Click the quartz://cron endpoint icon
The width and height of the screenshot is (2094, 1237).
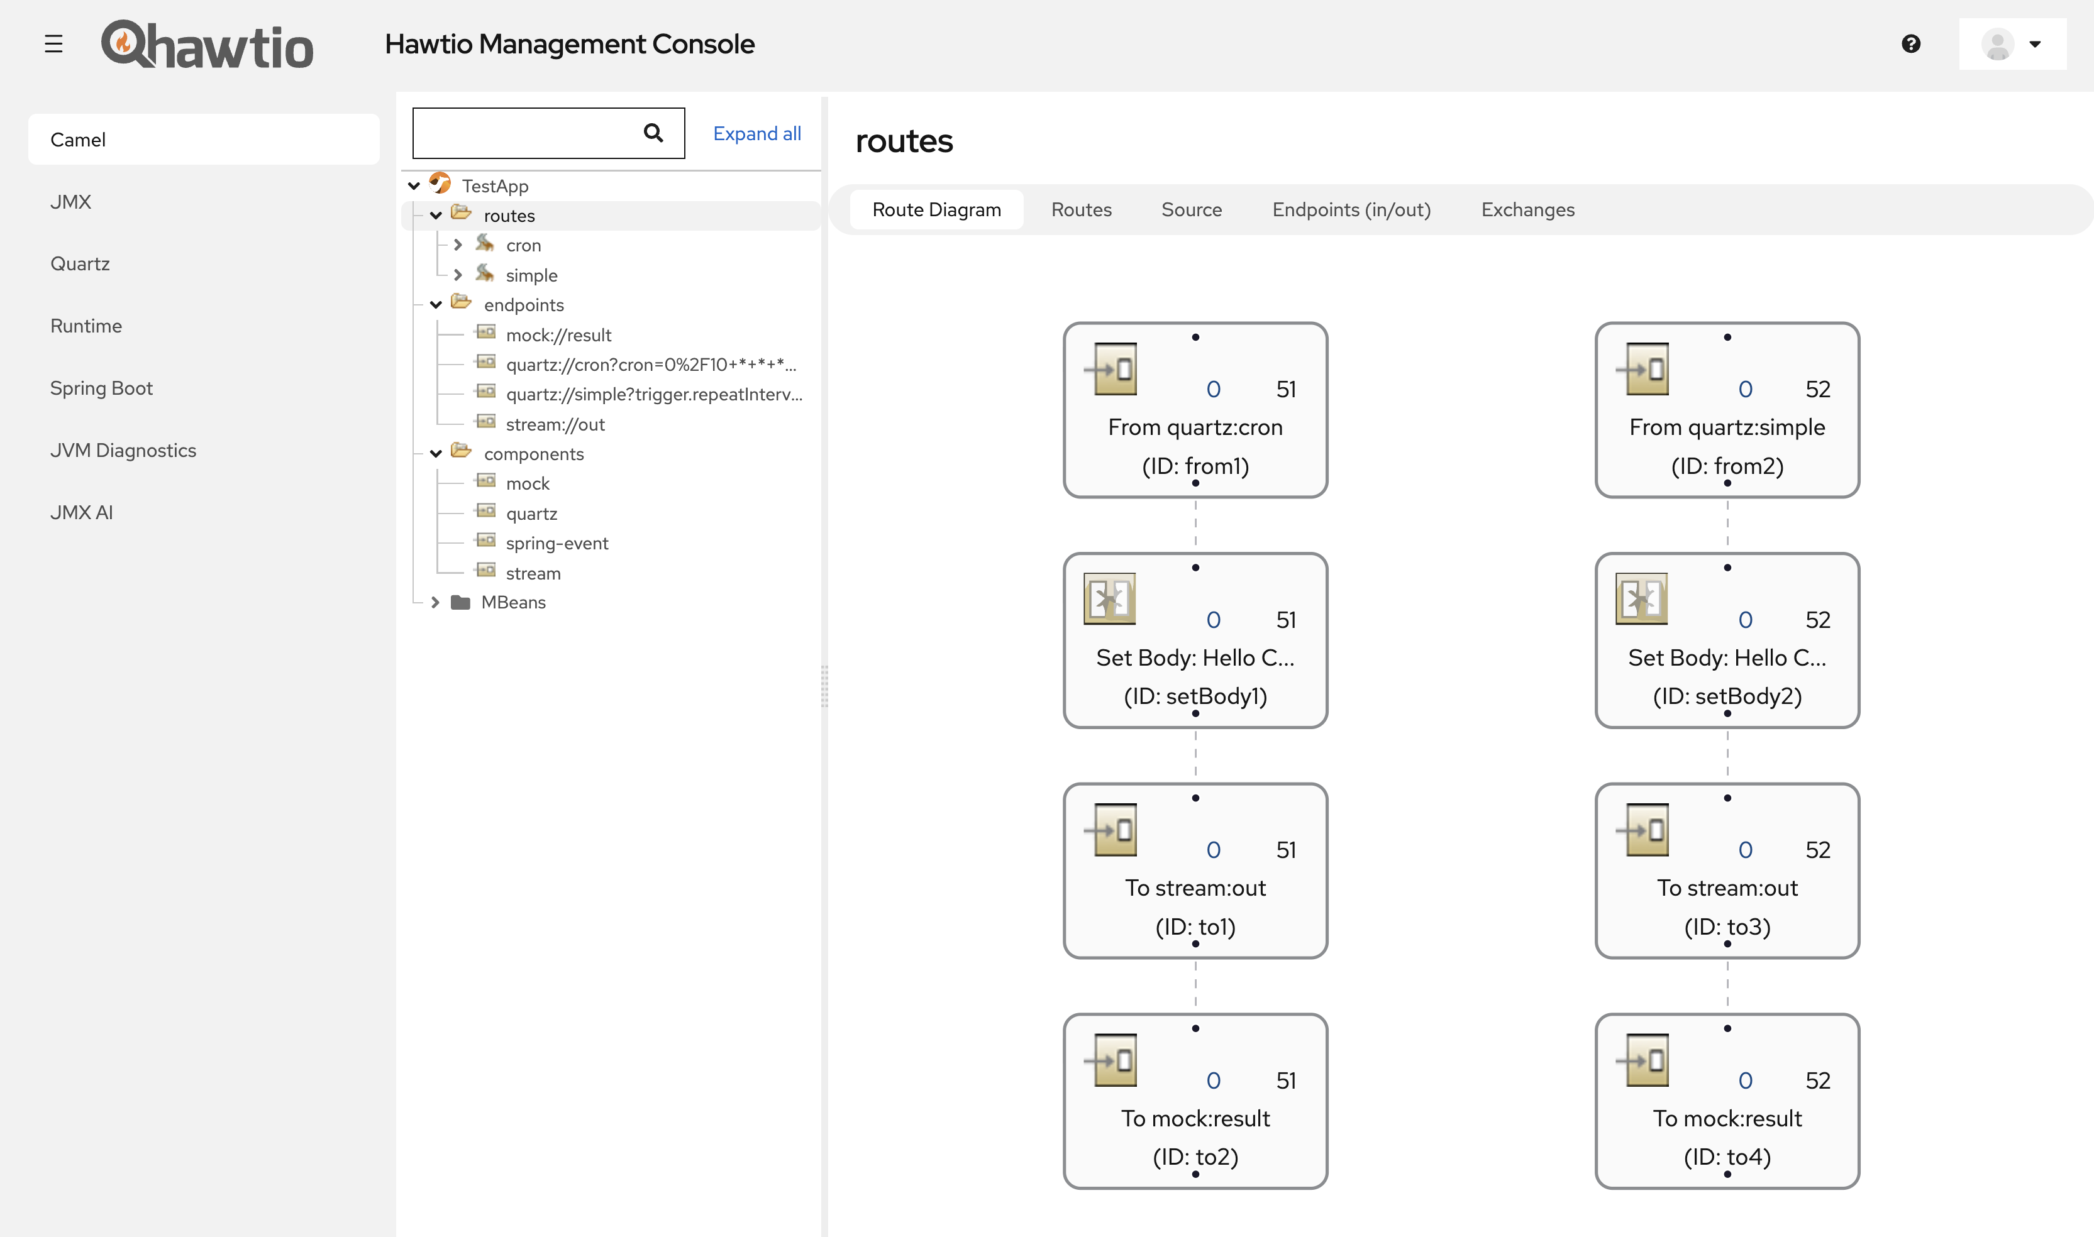[485, 363]
